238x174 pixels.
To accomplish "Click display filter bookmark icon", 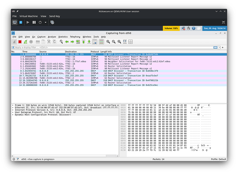I will click(x=13, y=47).
